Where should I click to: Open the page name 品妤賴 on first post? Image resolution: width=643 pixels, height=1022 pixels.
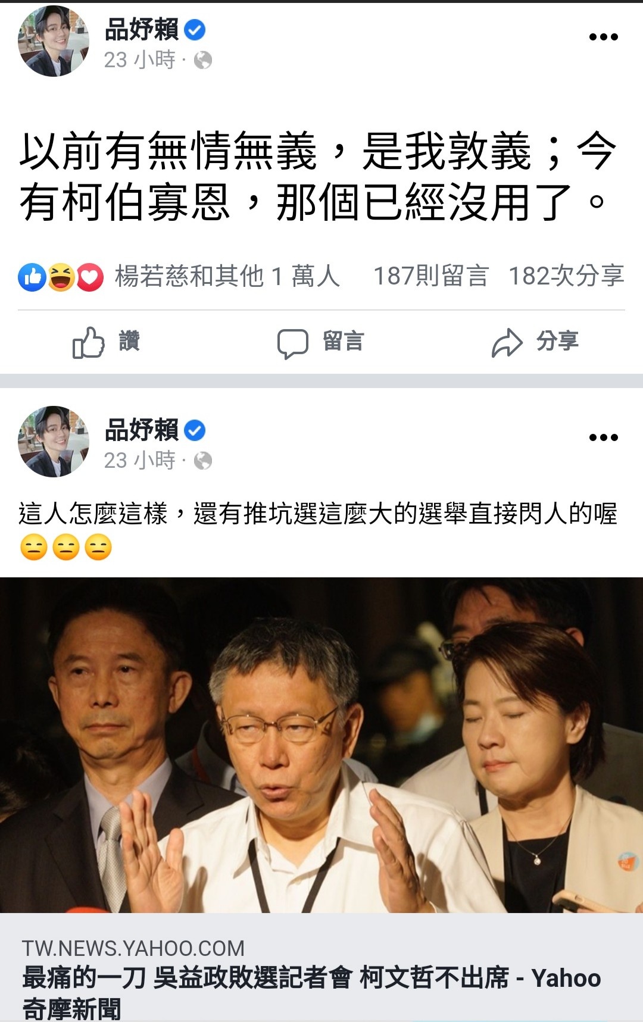tap(142, 29)
